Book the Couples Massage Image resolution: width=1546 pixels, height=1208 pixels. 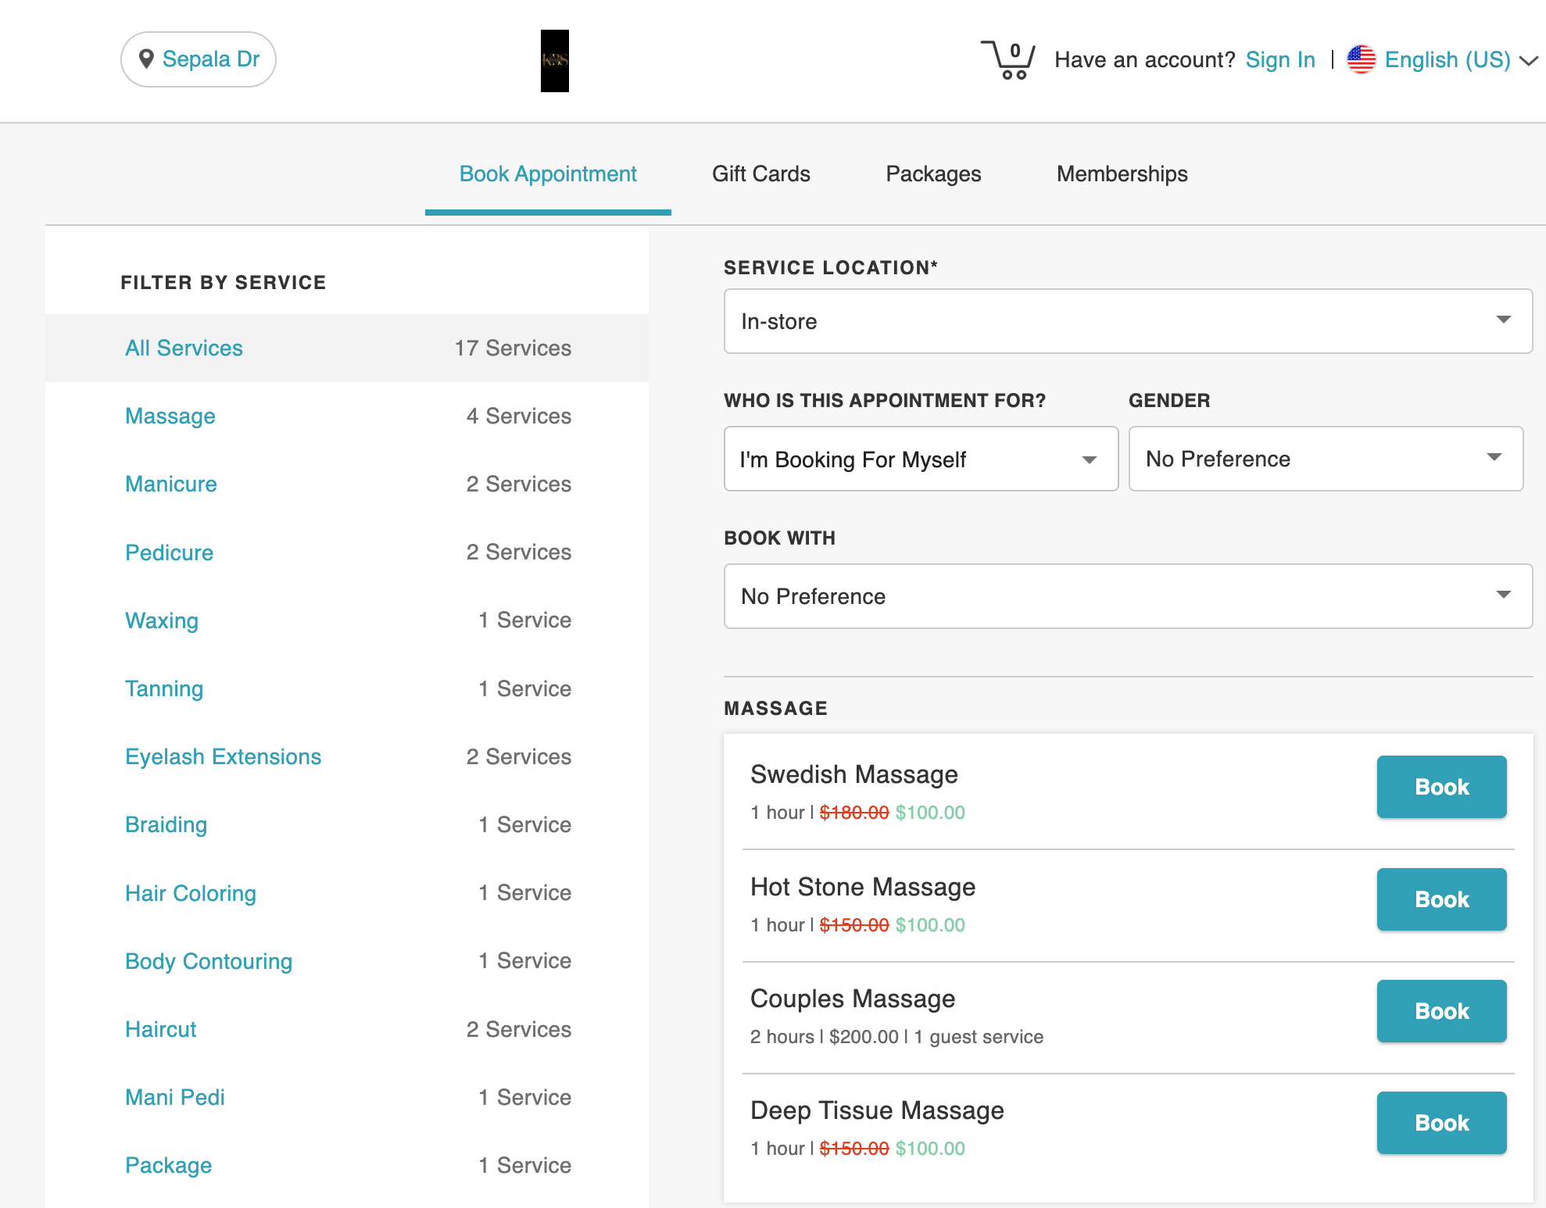pyautogui.click(x=1440, y=1011)
